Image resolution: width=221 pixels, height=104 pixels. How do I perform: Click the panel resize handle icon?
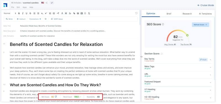[x=141, y=57]
